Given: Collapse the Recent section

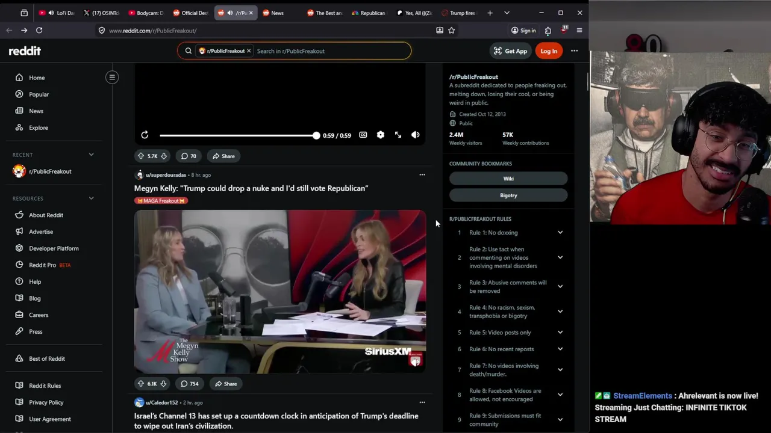Looking at the screenshot, I should pos(91,155).
